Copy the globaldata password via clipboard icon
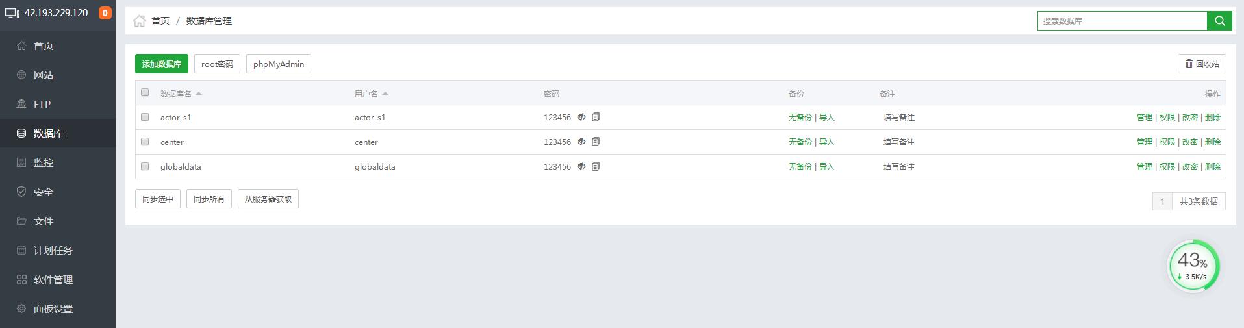 pos(596,166)
